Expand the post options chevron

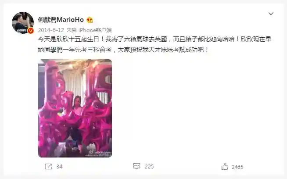tap(271, 14)
